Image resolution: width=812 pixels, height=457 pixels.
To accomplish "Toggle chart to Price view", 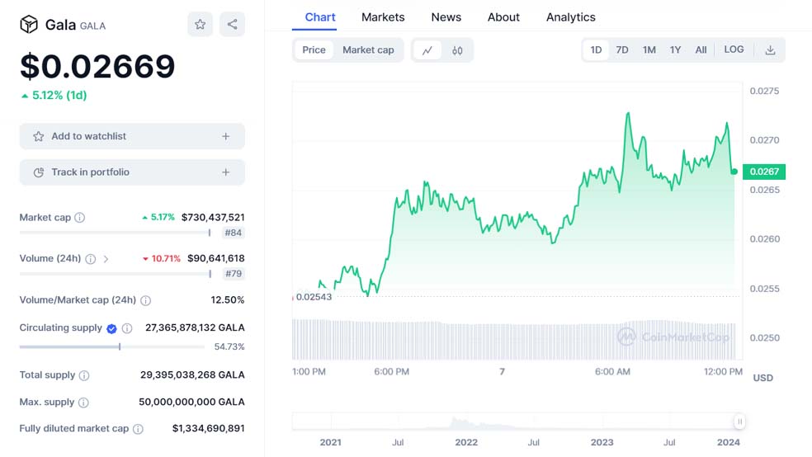I will pyautogui.click(x=314, y=50).
